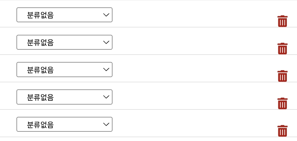Delete the first row using trash icon
Screen dimensions: 297x141
pyautogui.click(x=282, y=21)
